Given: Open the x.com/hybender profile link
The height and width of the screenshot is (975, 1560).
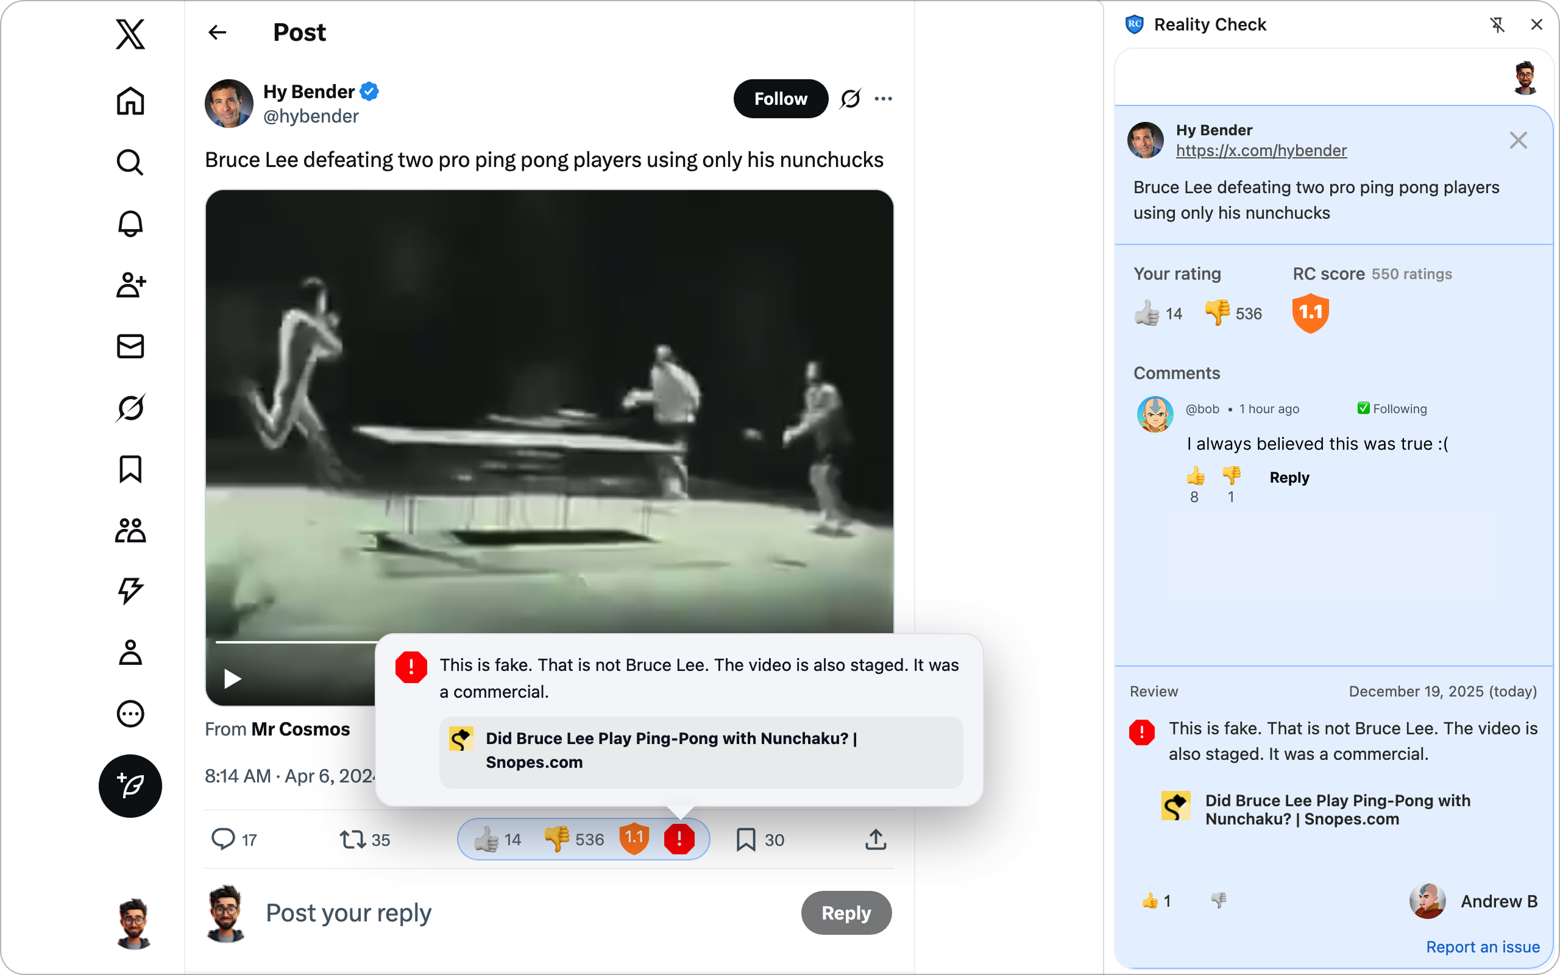Looking at the screenshot, I should [x=1261, y=151].
